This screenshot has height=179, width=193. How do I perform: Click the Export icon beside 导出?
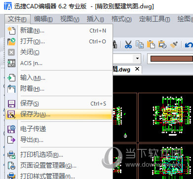(11, 140)
